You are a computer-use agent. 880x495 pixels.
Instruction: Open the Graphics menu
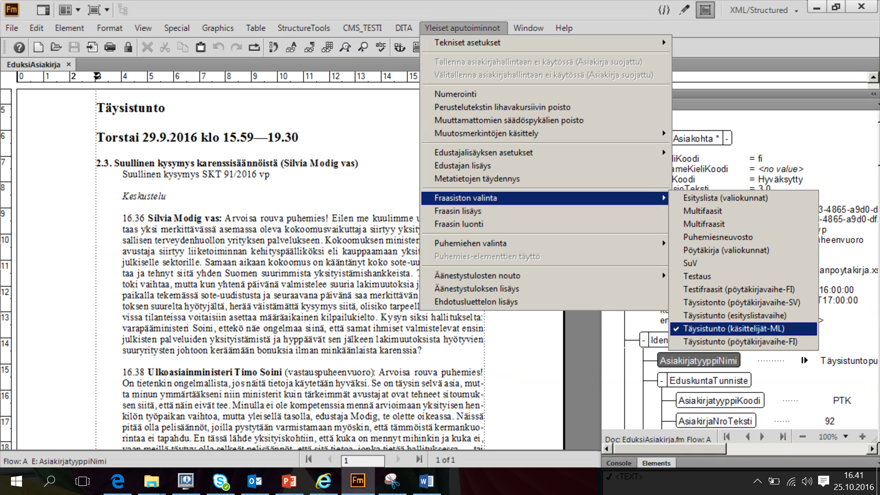click(218, 28)
